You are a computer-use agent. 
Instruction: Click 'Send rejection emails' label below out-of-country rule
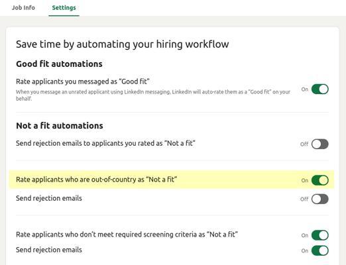(49, 198)
